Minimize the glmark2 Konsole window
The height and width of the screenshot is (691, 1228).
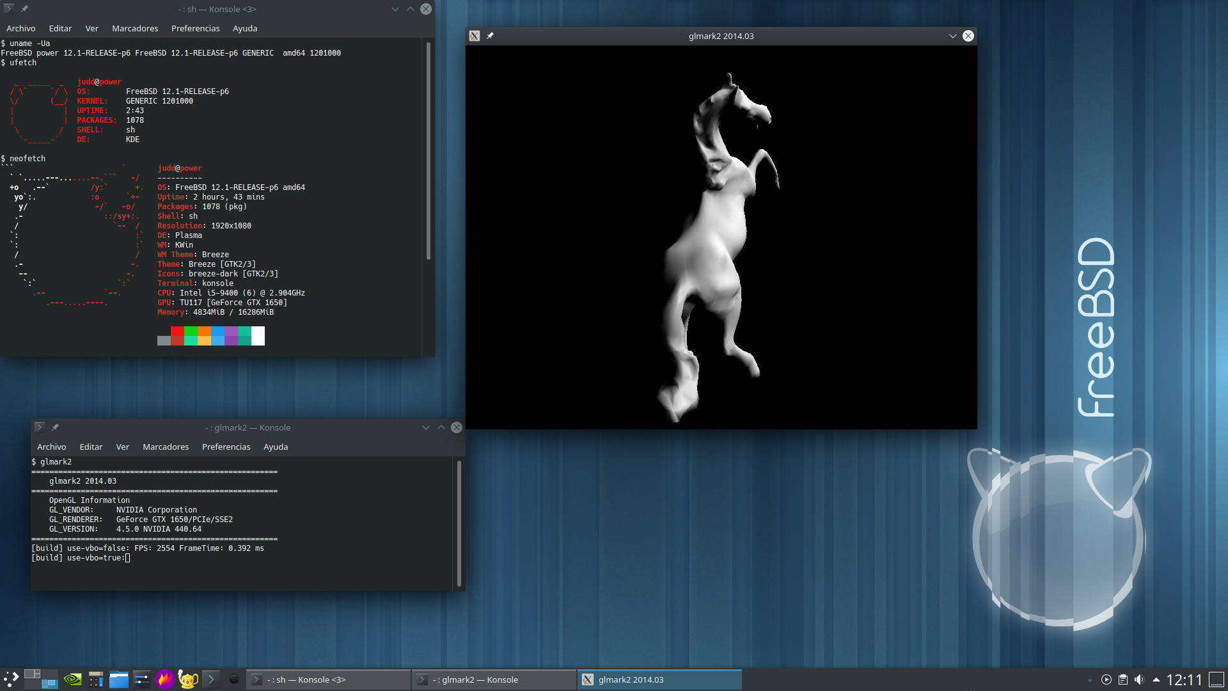point(426,427)
